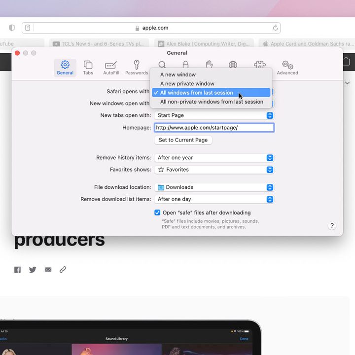
Task: Click the Reader view icon in address bar
Action: coord(28,28)
